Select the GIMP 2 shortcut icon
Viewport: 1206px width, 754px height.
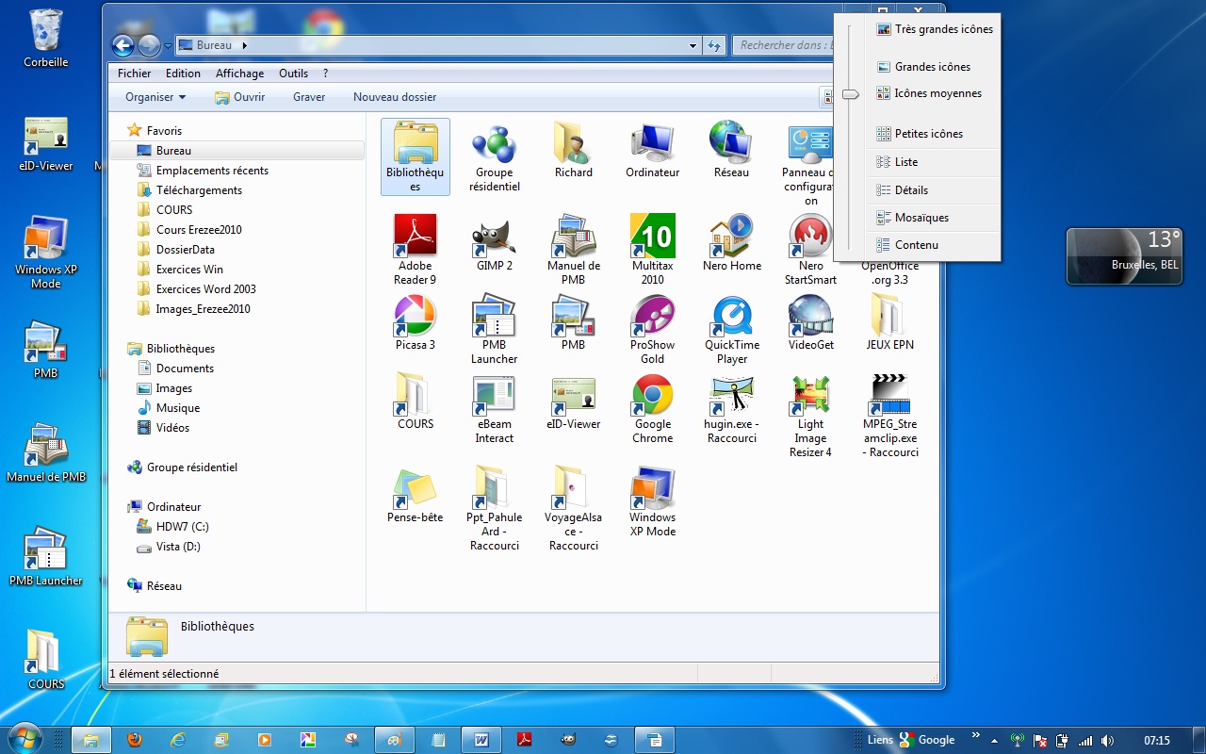(x=494, y=243)
